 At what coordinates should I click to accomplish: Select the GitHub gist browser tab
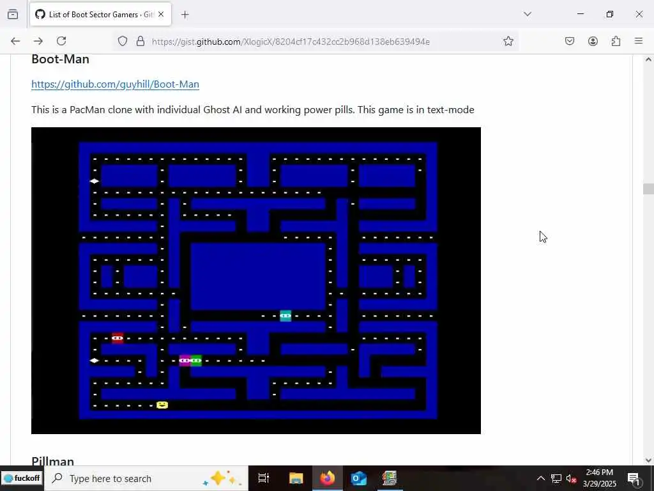coord(99,15)
